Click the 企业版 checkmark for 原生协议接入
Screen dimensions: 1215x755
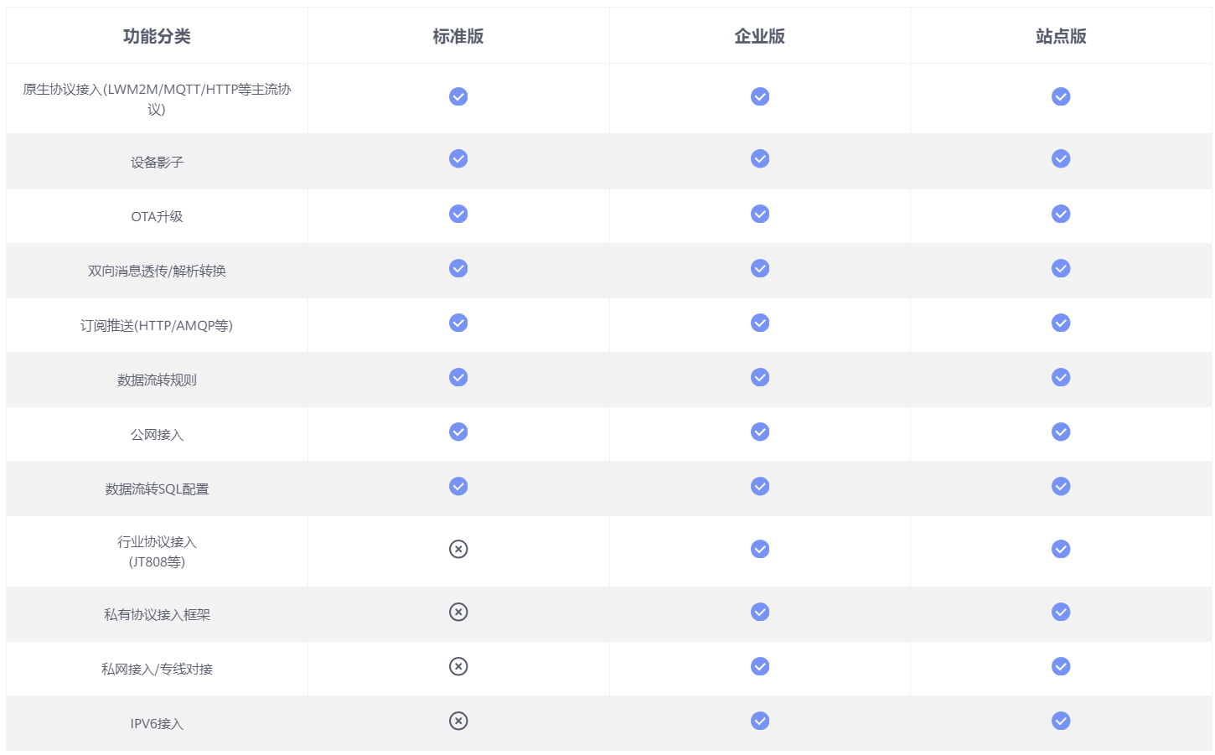760,97
